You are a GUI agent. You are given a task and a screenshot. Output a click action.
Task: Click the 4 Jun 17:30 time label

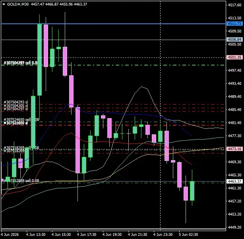(x=87, y=234)
